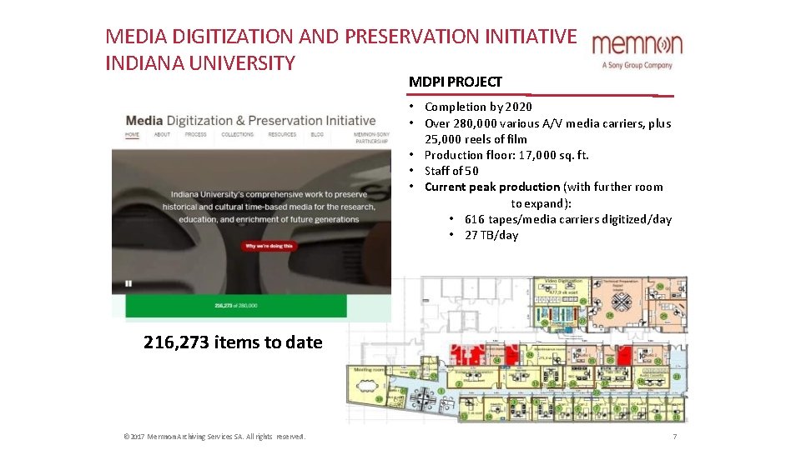Click the Media Digitization & Preservation Initiative site title
Image resolution: width=801 pixels, height=450 pixels.
(250, 121)
